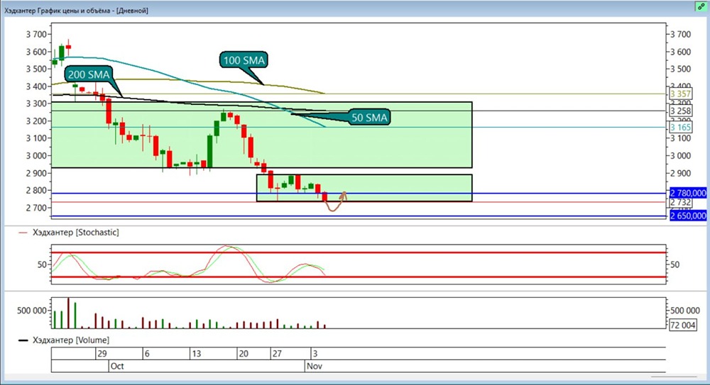This screenshot has height=385, width=710.
Task: Click the 2 650,000 blue price level tag
Action: (x=688, y=216)
